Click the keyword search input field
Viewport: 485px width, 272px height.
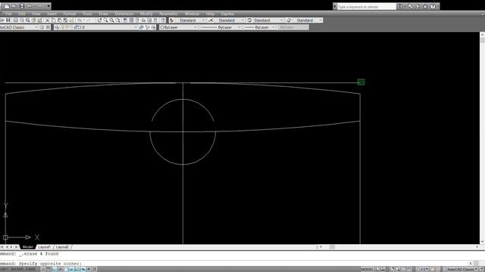pyautogui.click(x=367, y=7)
